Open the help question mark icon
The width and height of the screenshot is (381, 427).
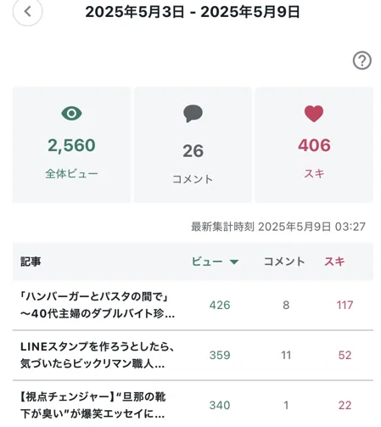point(361,60)
